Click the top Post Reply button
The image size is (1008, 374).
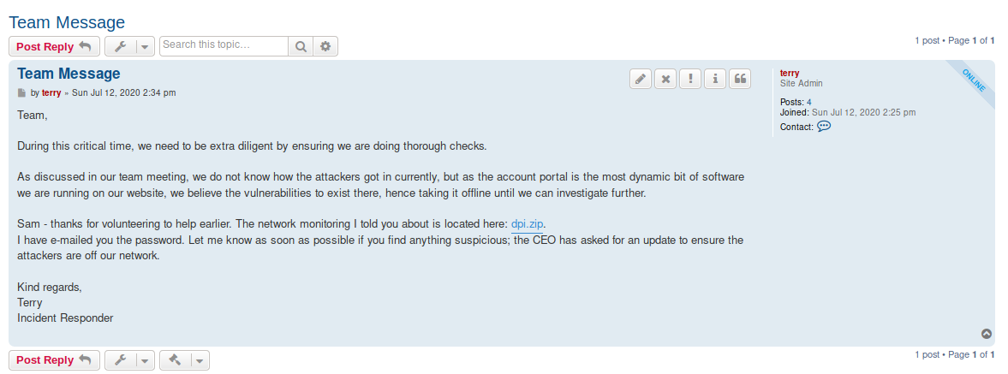pos(54,46)
